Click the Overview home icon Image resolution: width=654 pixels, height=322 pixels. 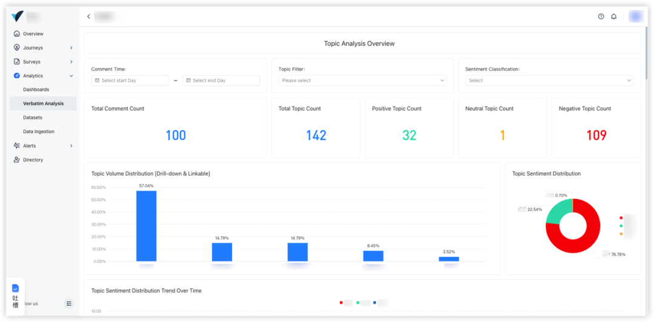[x=17, y=34]
